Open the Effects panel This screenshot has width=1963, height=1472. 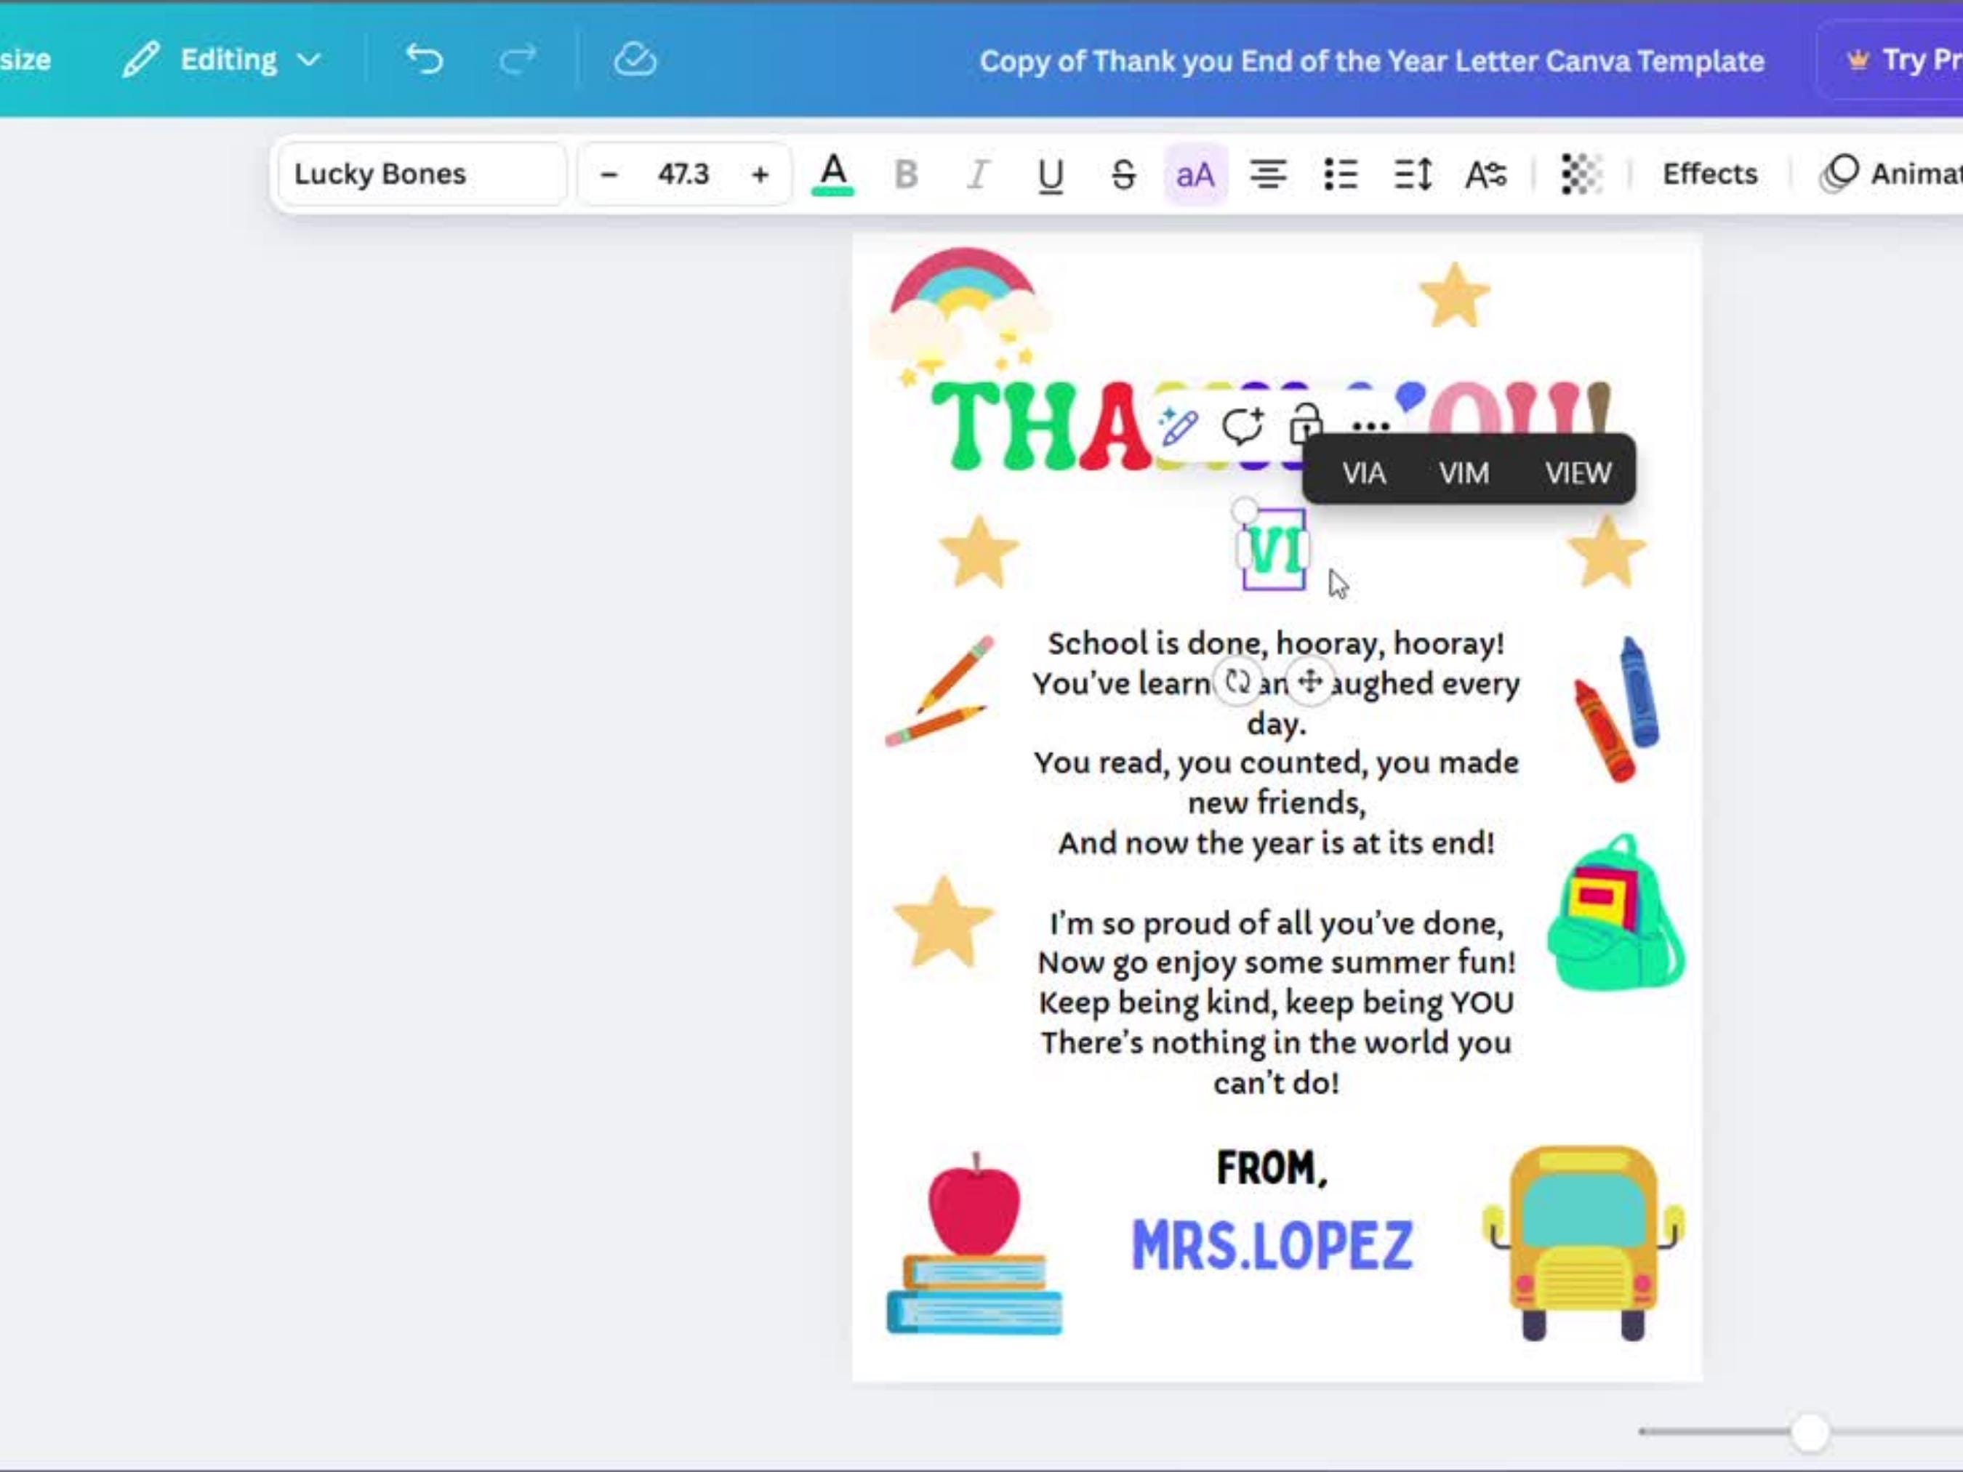tap(1709, 174)
